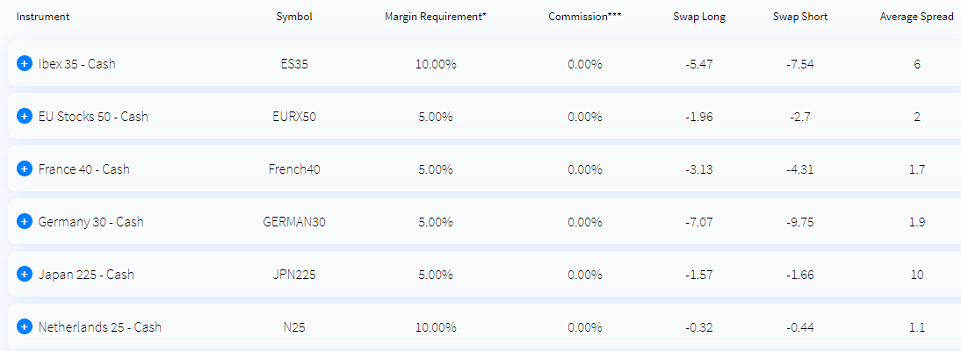
Task: Click the Symbol column header
Action: (294, 17)
